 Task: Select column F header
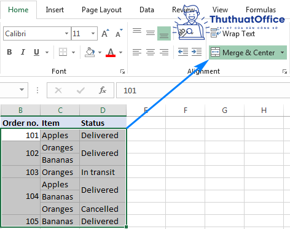pos(186,111)
